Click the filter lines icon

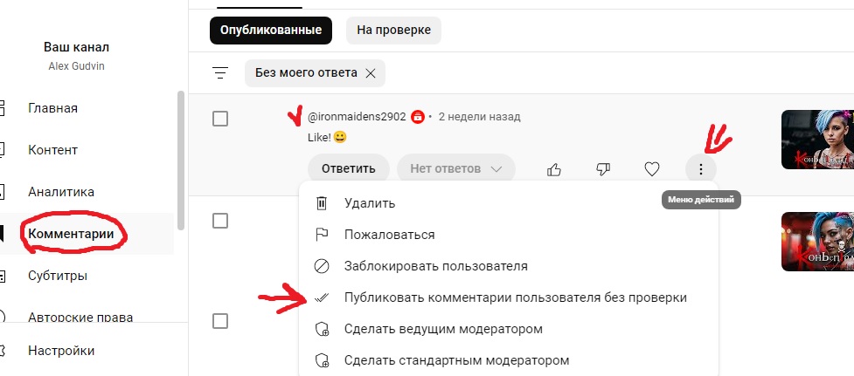click(x=220, y=73)
